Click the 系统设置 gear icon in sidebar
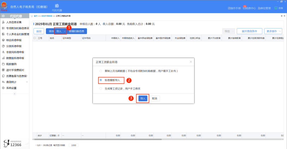 (3, 88)
